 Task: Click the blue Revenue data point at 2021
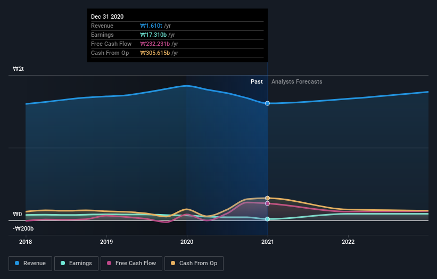[x=267, y=103]
